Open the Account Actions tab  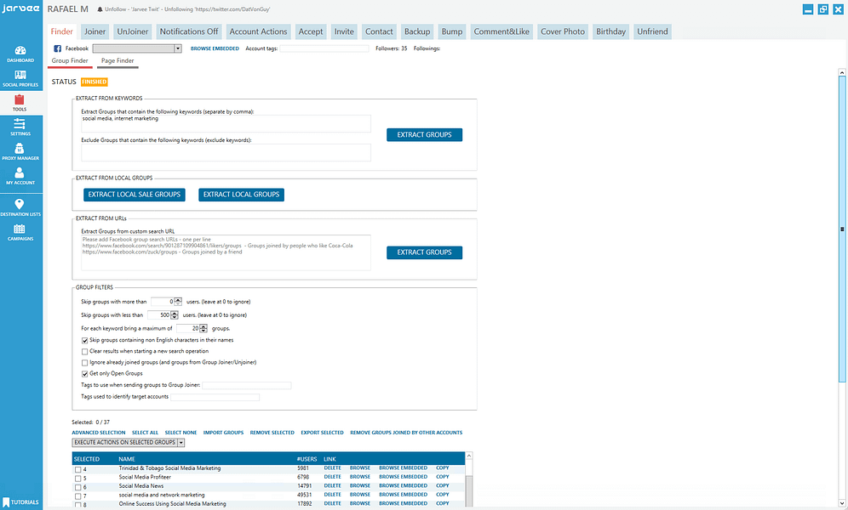[x=258, y=31]
